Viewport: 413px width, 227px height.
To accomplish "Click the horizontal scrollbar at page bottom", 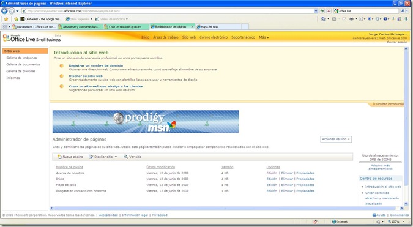I will 226,208.
